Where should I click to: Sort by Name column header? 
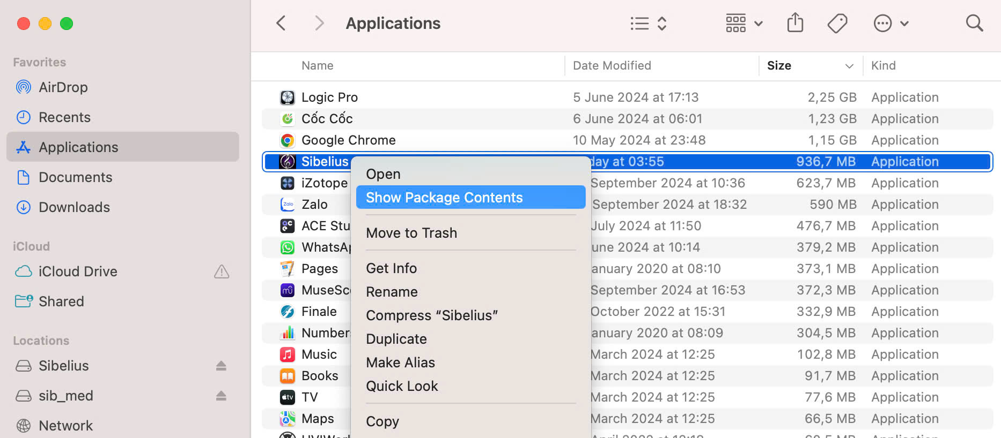click(x=317, y=66)
